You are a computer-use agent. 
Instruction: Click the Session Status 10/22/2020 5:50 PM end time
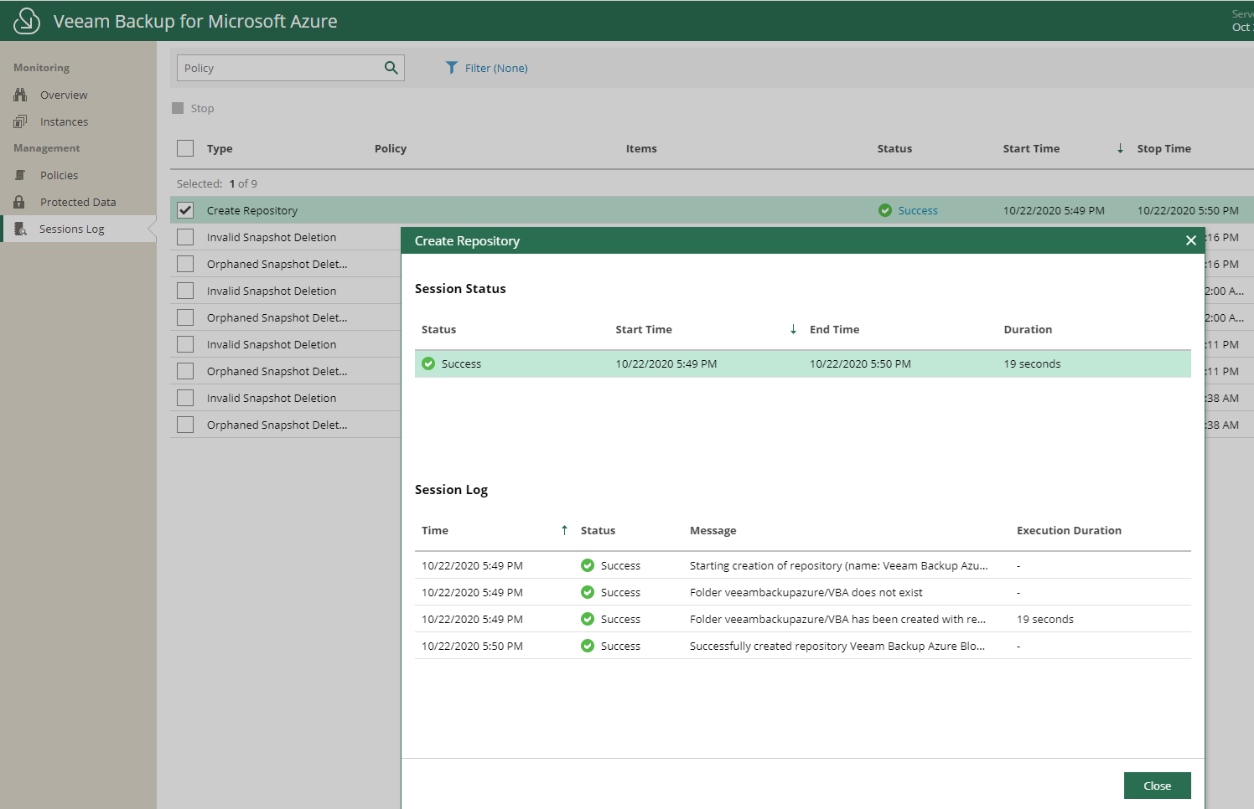point(860,363)
